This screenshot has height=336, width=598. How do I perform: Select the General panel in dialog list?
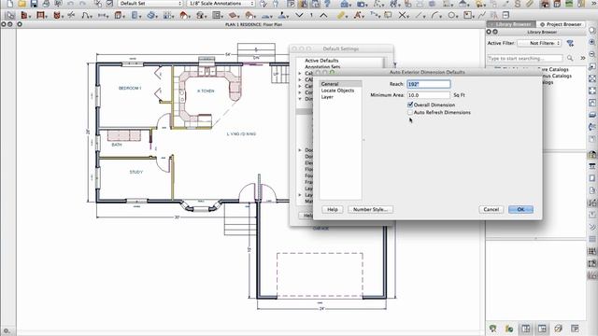(x=341, y=84)
